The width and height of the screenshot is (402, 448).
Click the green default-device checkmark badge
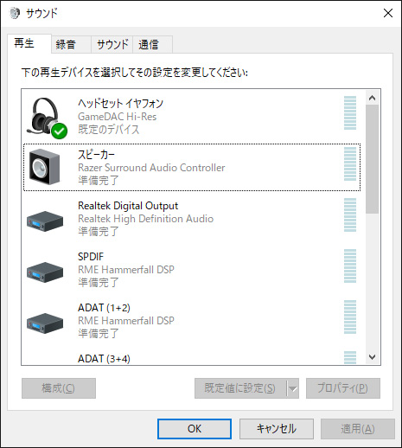(x=60, y=131)
